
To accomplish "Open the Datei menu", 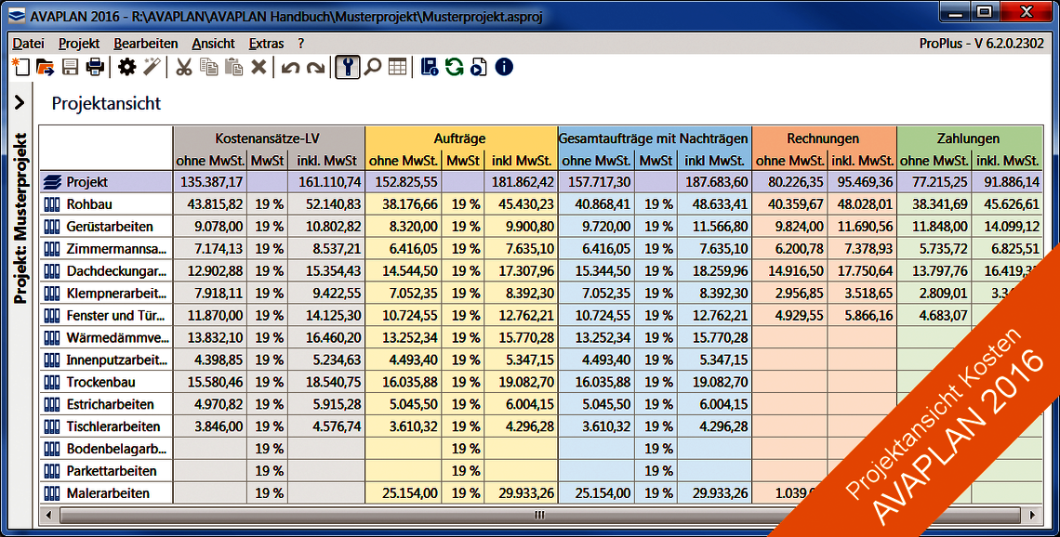I will pos(29,44).
